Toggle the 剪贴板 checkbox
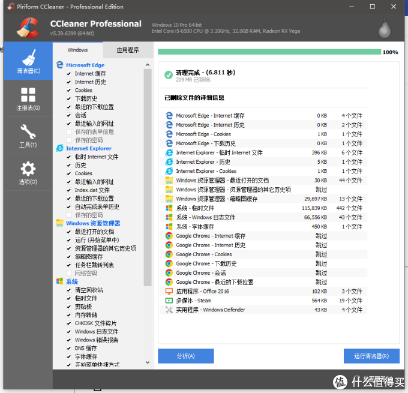The height and width of the screenshot is (393, 408). coord(68,307)
